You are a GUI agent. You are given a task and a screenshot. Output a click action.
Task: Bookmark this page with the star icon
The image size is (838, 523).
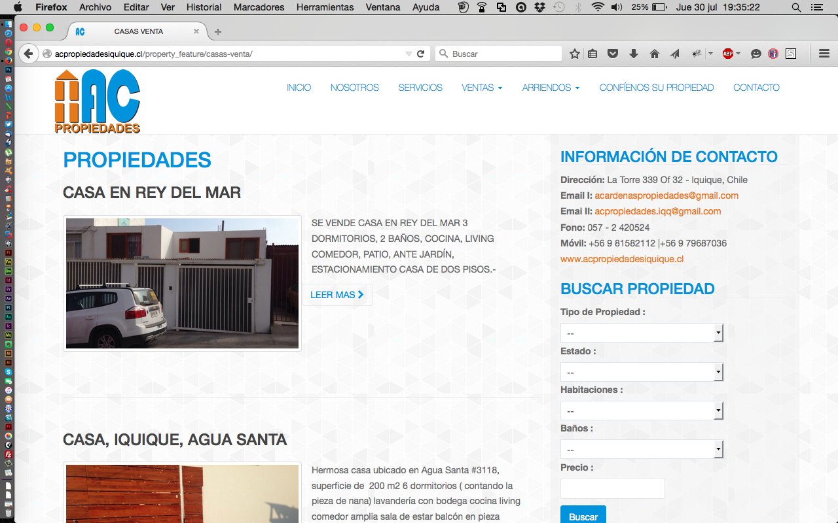pos(574,54)
